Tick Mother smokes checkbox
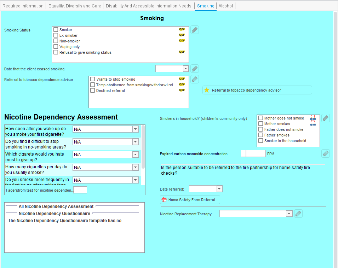This screenshot has width=338, height=268. tap(260, 123)
